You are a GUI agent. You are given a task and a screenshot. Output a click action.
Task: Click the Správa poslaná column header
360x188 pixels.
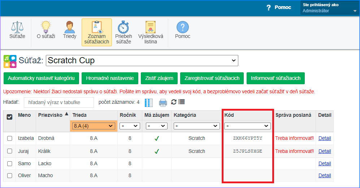[x=294, y=115]
